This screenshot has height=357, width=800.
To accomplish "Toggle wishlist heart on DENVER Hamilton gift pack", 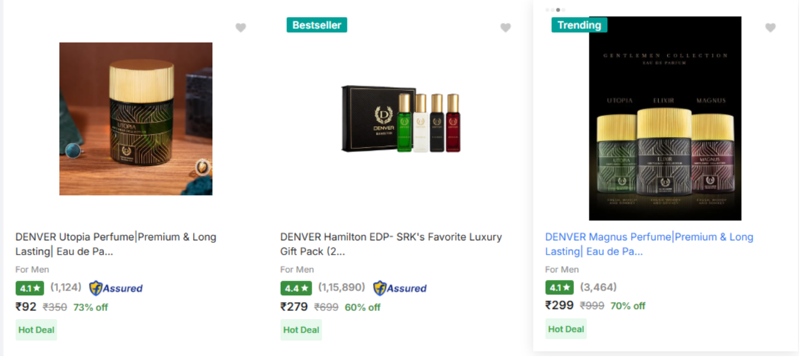I will 505,28.
